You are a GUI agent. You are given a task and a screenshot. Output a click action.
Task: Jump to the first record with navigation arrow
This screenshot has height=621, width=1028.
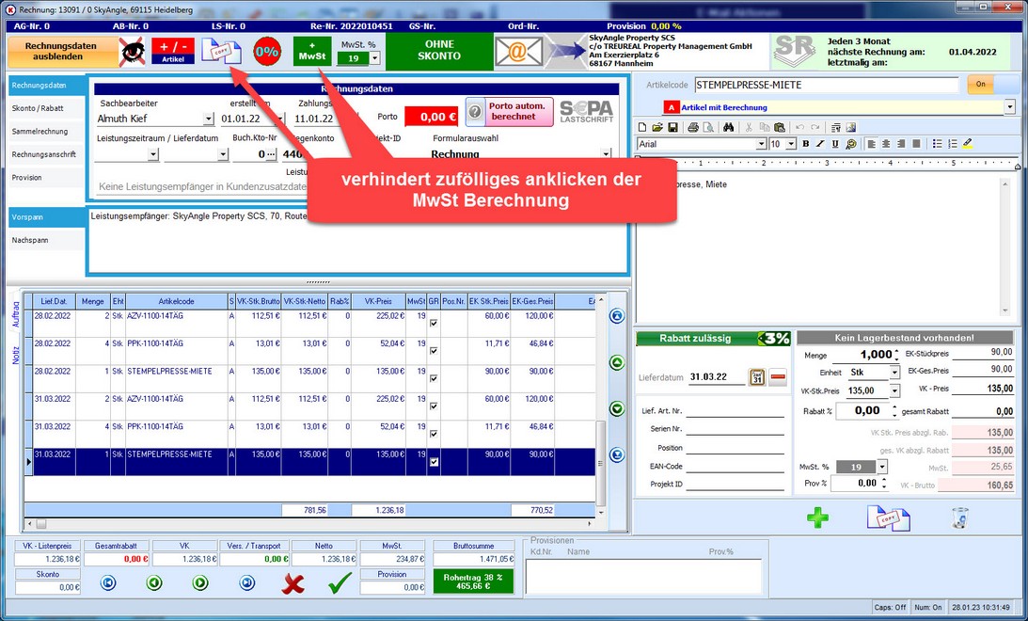pyautogui.click(x=108, y=583)
